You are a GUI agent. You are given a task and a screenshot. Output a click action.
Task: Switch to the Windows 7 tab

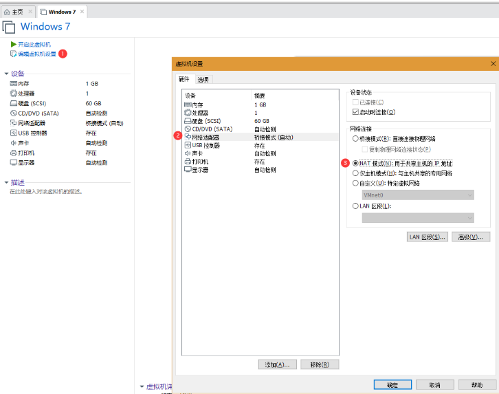tap(62, 12)
